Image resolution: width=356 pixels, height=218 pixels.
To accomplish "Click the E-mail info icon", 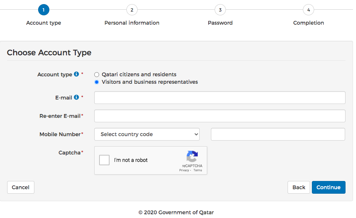I will coord(77,97).
